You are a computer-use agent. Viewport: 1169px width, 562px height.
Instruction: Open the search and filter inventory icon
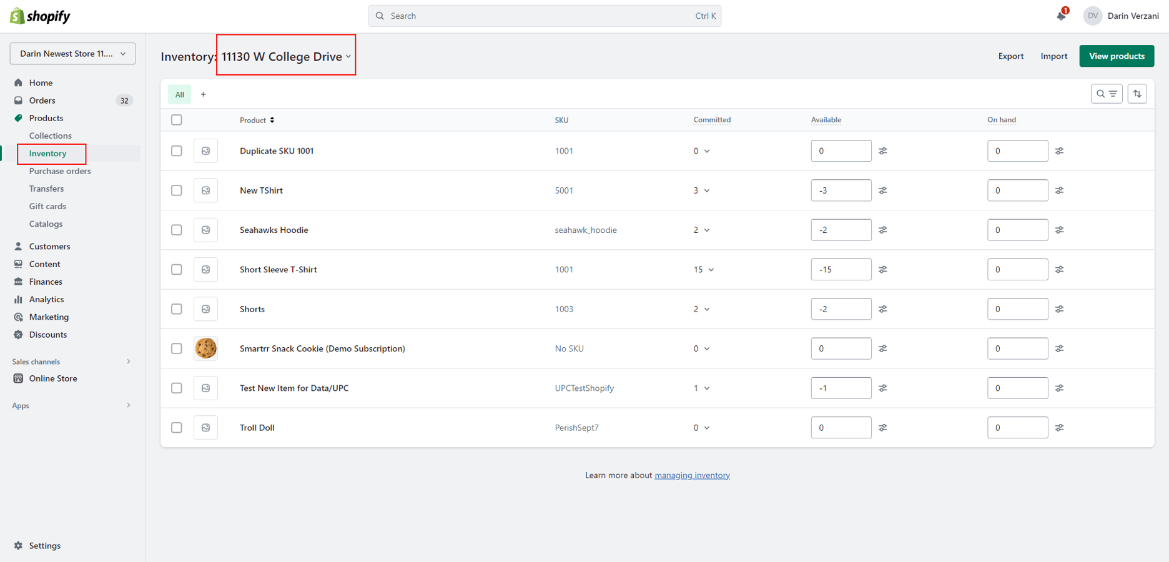pyautogui.click(x=1107, y=94)
